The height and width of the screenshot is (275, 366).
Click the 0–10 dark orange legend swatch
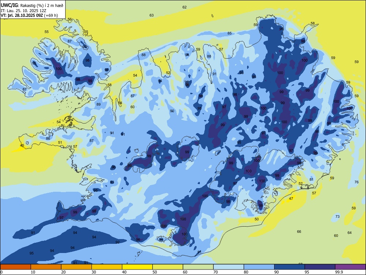15,267
